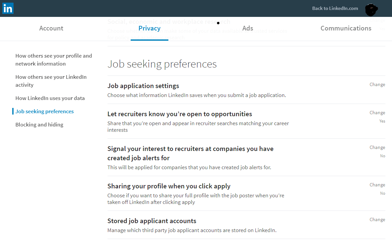Viewport: 392px width, 241px height.
Task: Expand the 'Job application settings' heading
Action: 143,86
